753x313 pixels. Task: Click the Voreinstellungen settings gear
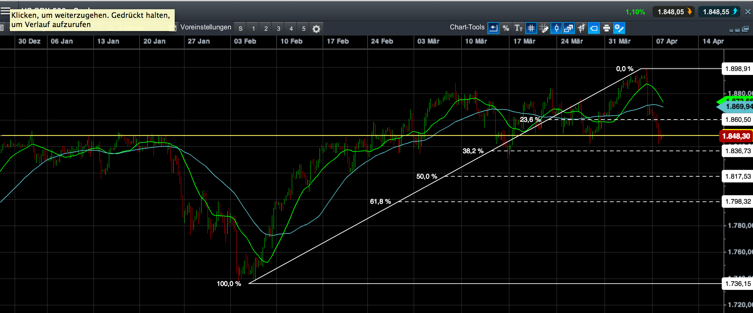coord(316,29)
